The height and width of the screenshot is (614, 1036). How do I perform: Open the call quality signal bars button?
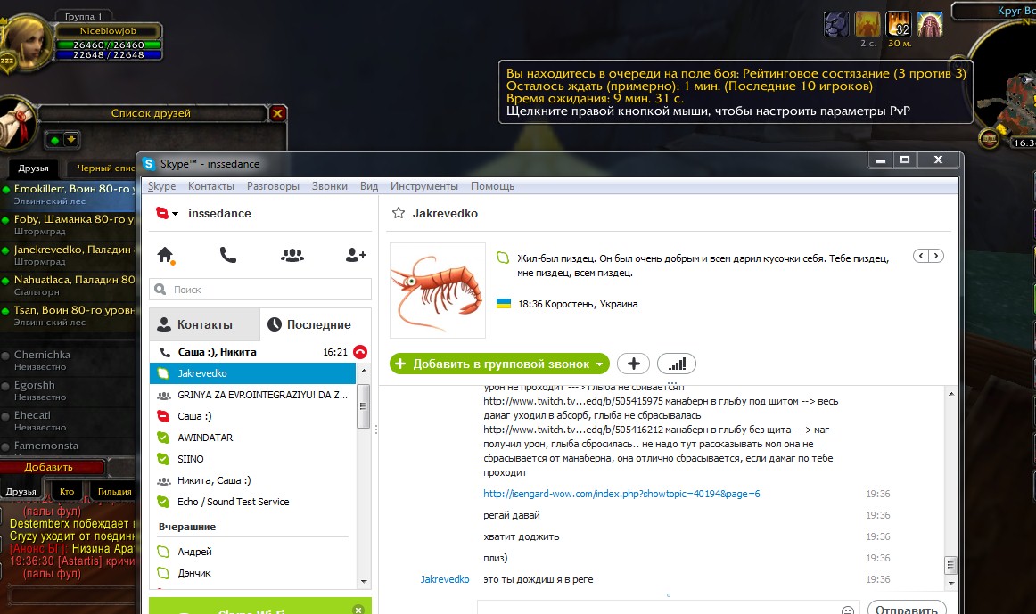(677, 364)
